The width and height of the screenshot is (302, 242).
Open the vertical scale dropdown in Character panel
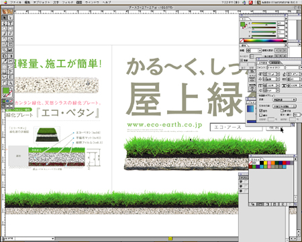pyautogui.click(x=278, y=85)
